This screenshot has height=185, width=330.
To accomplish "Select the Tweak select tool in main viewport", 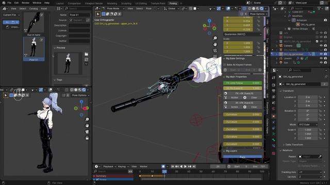I will coord(98,14).
